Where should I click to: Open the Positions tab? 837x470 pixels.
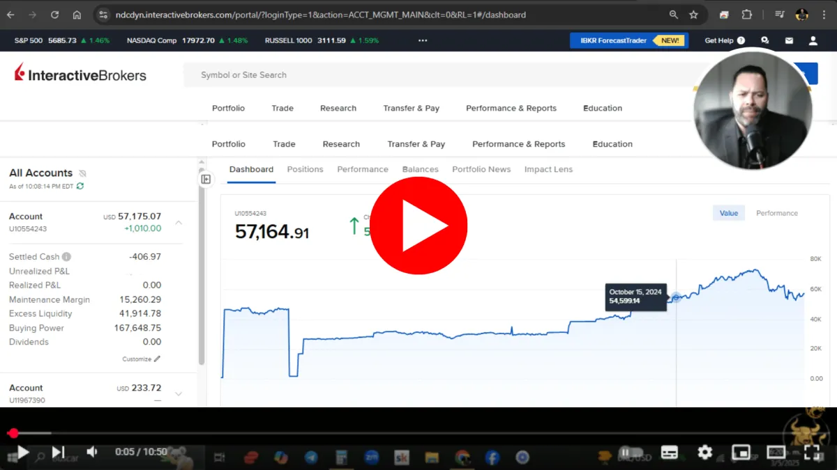305,169
